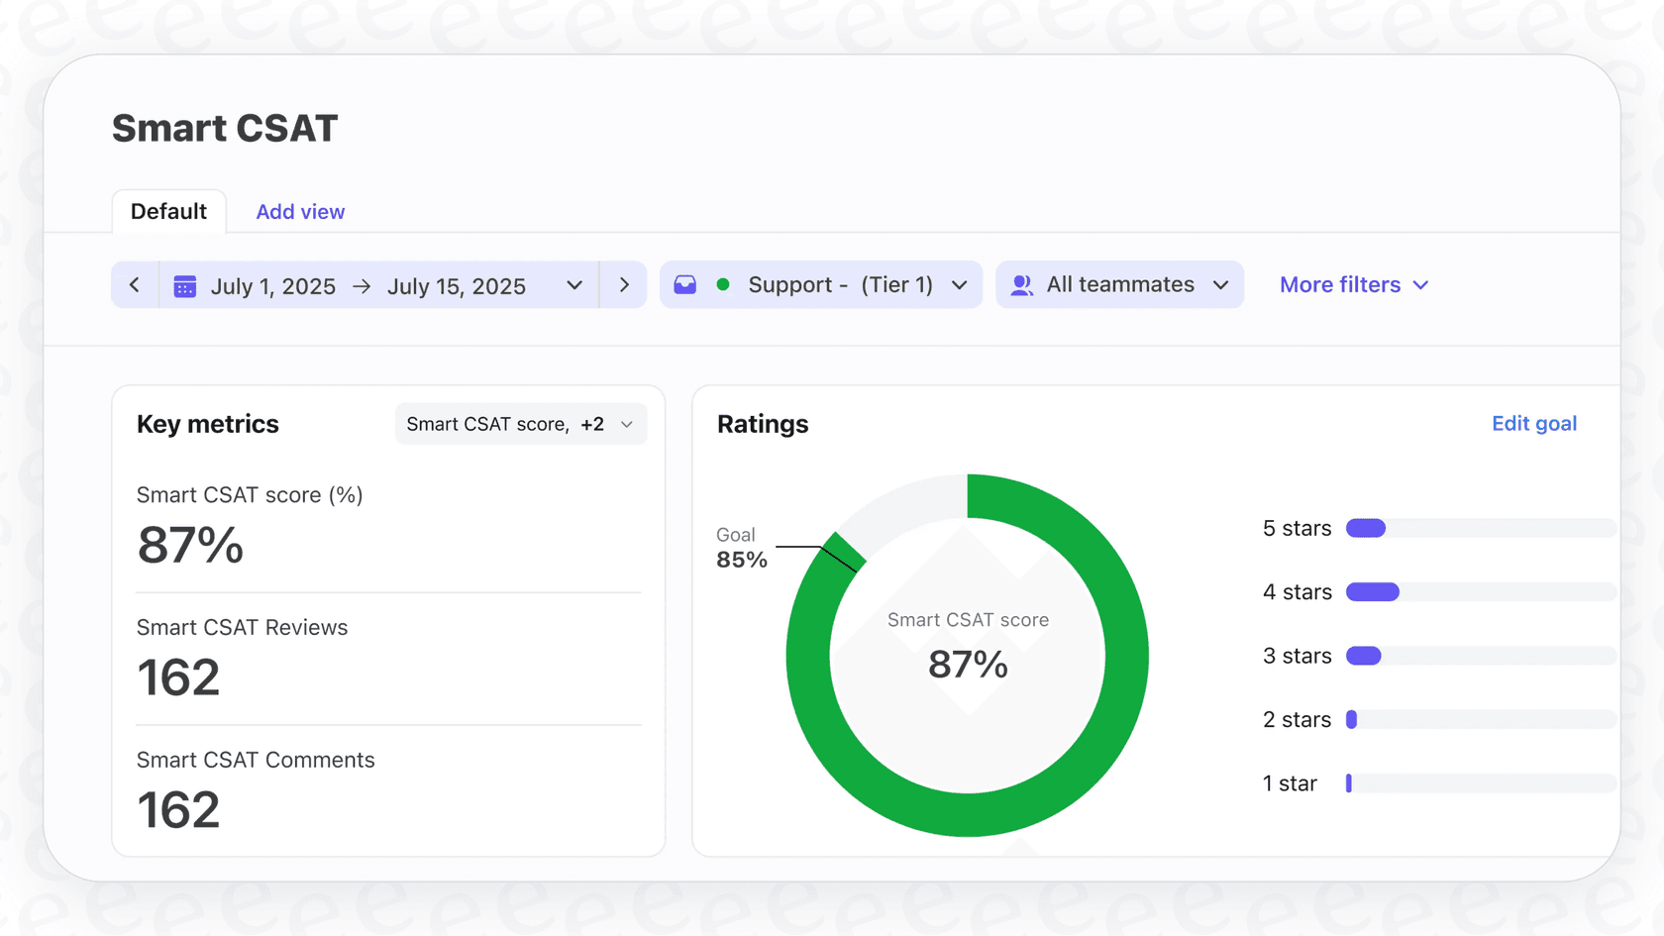Go to the previous date range
This screenshot has height=936, width=1664.
point(135,285)
